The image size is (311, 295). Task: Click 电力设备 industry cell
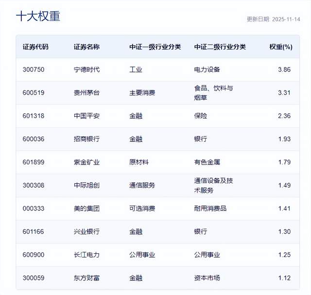(207, 69)
